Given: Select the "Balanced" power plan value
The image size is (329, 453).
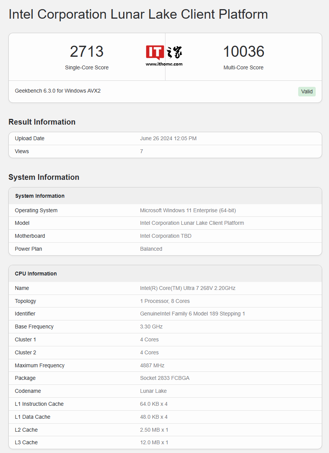Looking at the screenshot, I should (151, 249).
